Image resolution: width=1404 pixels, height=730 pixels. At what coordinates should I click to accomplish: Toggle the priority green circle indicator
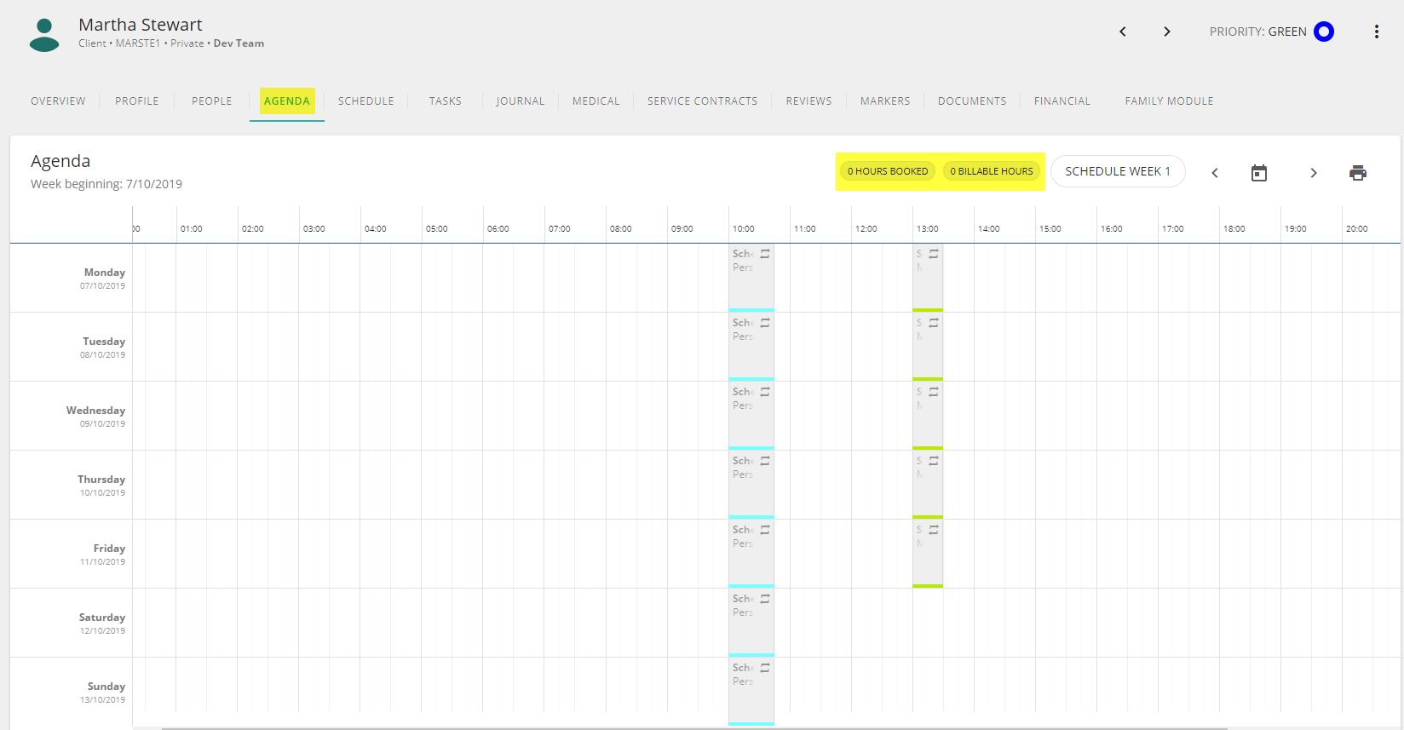1324,32
